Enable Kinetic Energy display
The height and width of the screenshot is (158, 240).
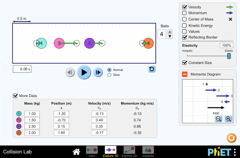click(x=184, y=26)
